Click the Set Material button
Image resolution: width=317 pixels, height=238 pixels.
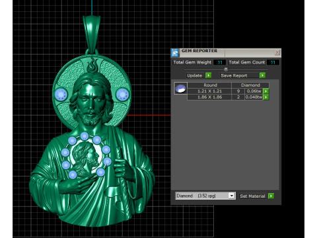tap(254, 196)
